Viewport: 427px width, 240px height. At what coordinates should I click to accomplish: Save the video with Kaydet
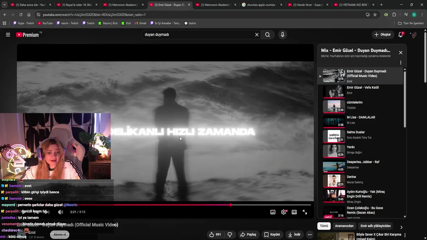[272, 235]
